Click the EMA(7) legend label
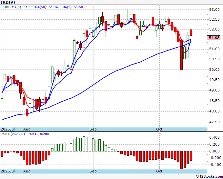This screenshot has height=179, width=223. click(66, 7)
